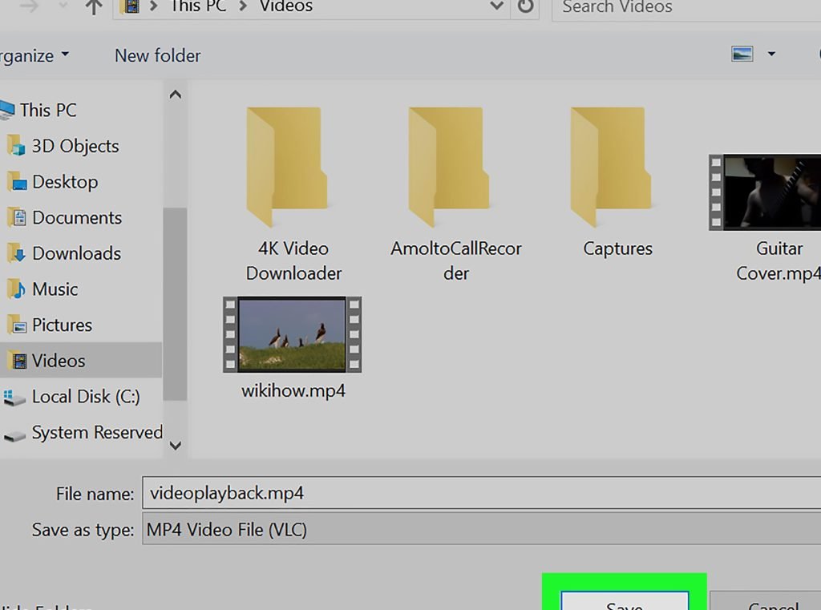Screen dimensions: 821x610
Task: Click the Up arrow navigation icon
Action: [94, 7]
